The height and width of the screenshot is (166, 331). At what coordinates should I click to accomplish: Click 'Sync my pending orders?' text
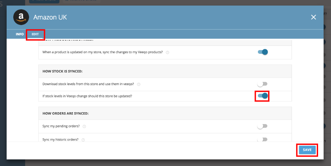click(x=61, y=126)
